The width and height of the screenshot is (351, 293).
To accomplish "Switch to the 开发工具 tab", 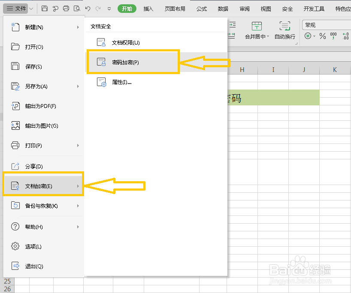I will pos(314,9).
